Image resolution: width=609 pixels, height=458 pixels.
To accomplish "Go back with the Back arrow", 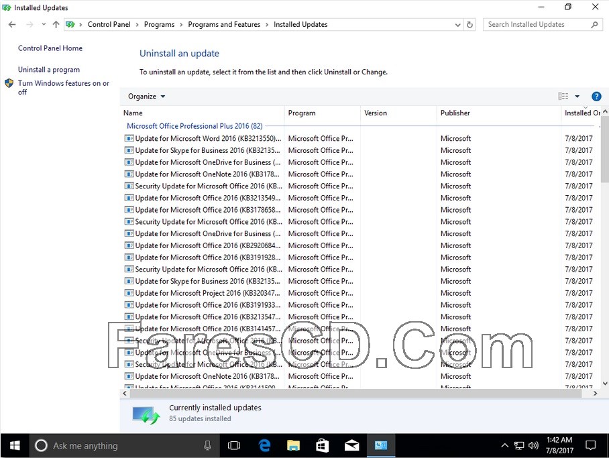I will (x=12, y=24).
